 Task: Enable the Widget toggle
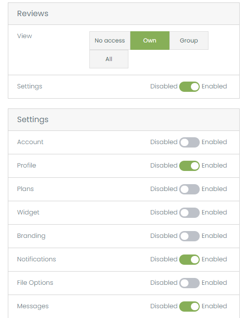pos(189,212)
